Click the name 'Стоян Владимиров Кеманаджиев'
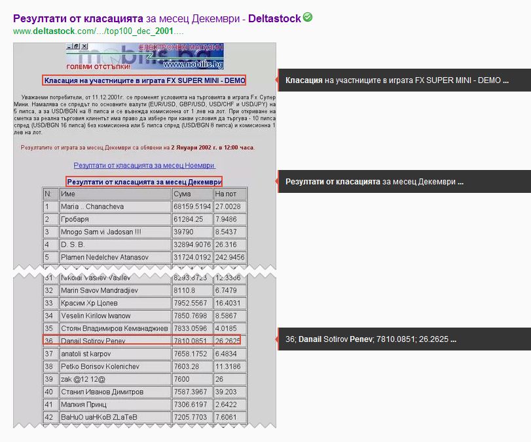 tap(115, 328)
